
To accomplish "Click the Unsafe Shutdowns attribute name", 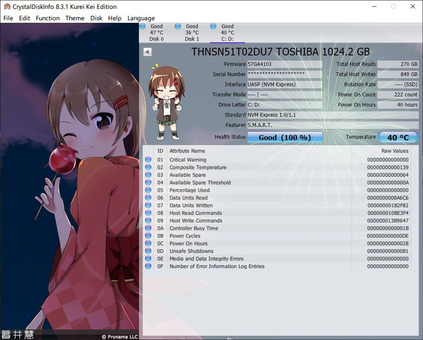I will pos(191,251).
